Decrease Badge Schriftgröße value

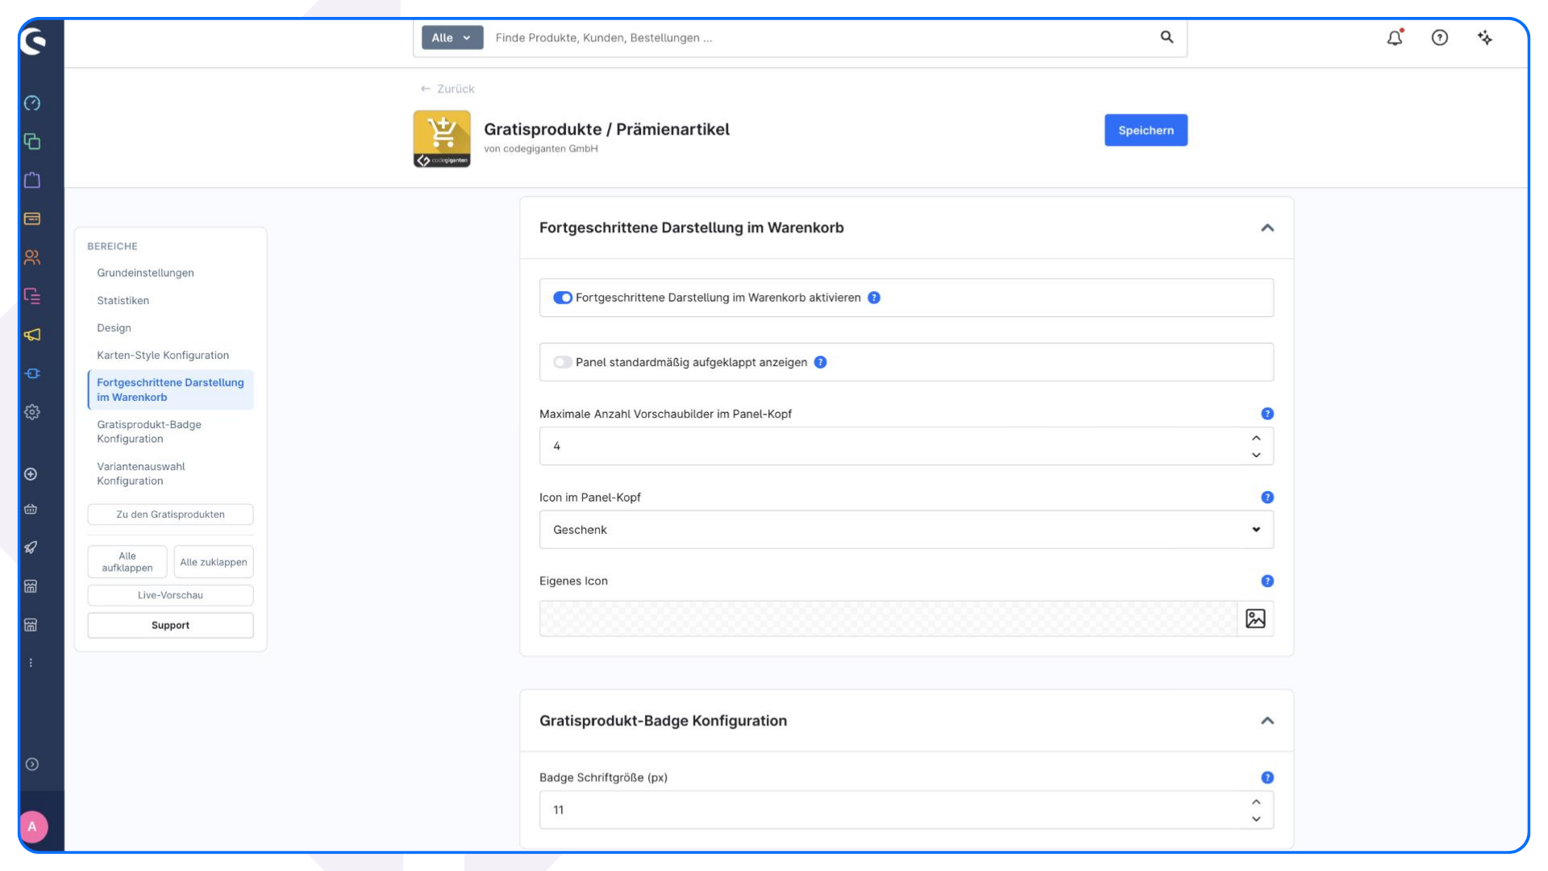click(1256, 819)
